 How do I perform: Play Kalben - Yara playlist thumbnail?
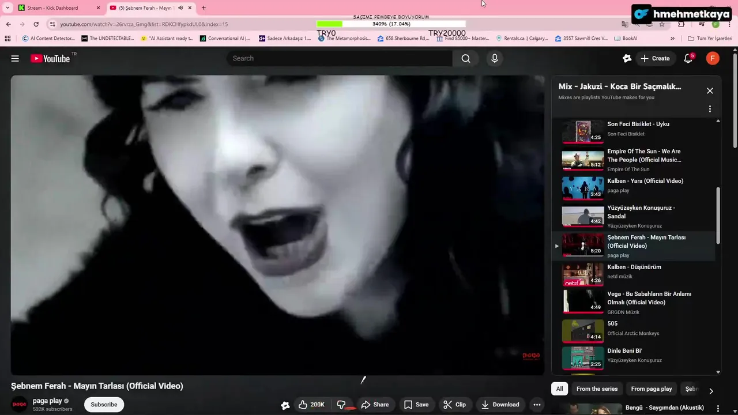coord(583,188)
